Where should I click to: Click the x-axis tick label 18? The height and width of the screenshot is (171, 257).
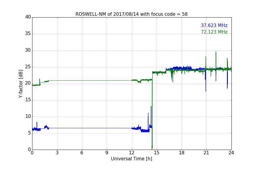[x=182, y=153]
